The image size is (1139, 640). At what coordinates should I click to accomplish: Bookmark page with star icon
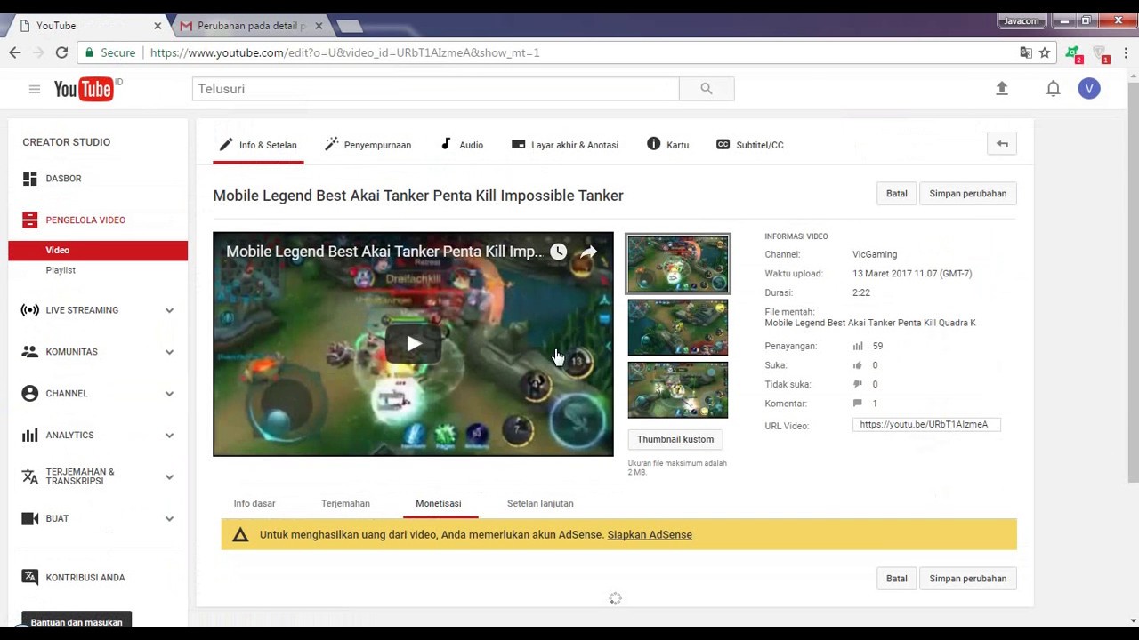coord(1045,52)
